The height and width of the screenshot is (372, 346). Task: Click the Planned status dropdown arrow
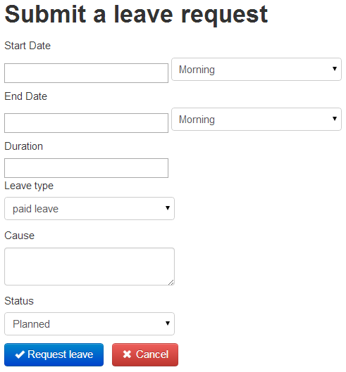pyautogui.click(x=168, y=323)
